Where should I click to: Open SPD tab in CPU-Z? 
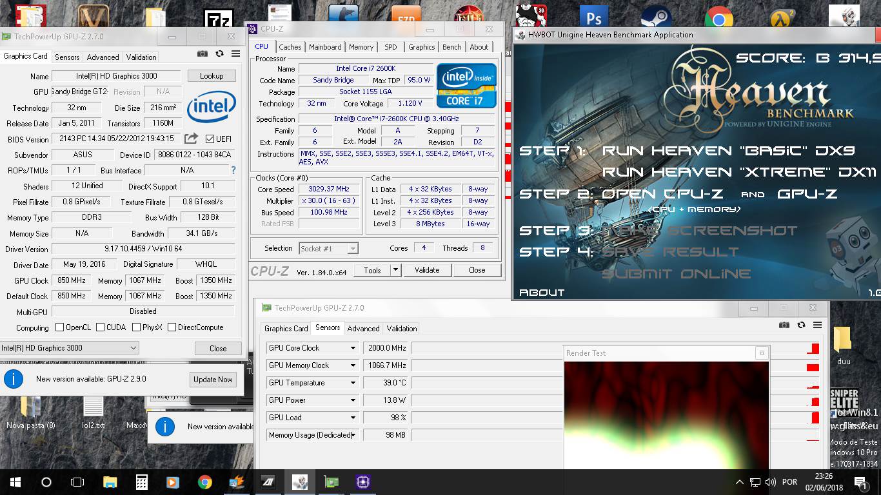click(391, 47)
